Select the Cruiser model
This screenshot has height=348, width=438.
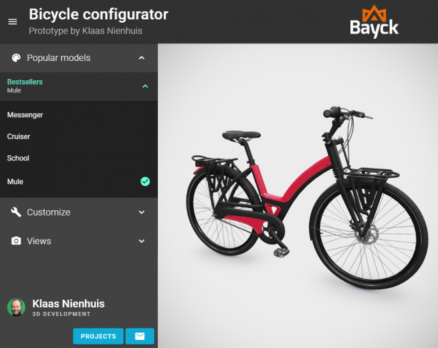(79, 137)
